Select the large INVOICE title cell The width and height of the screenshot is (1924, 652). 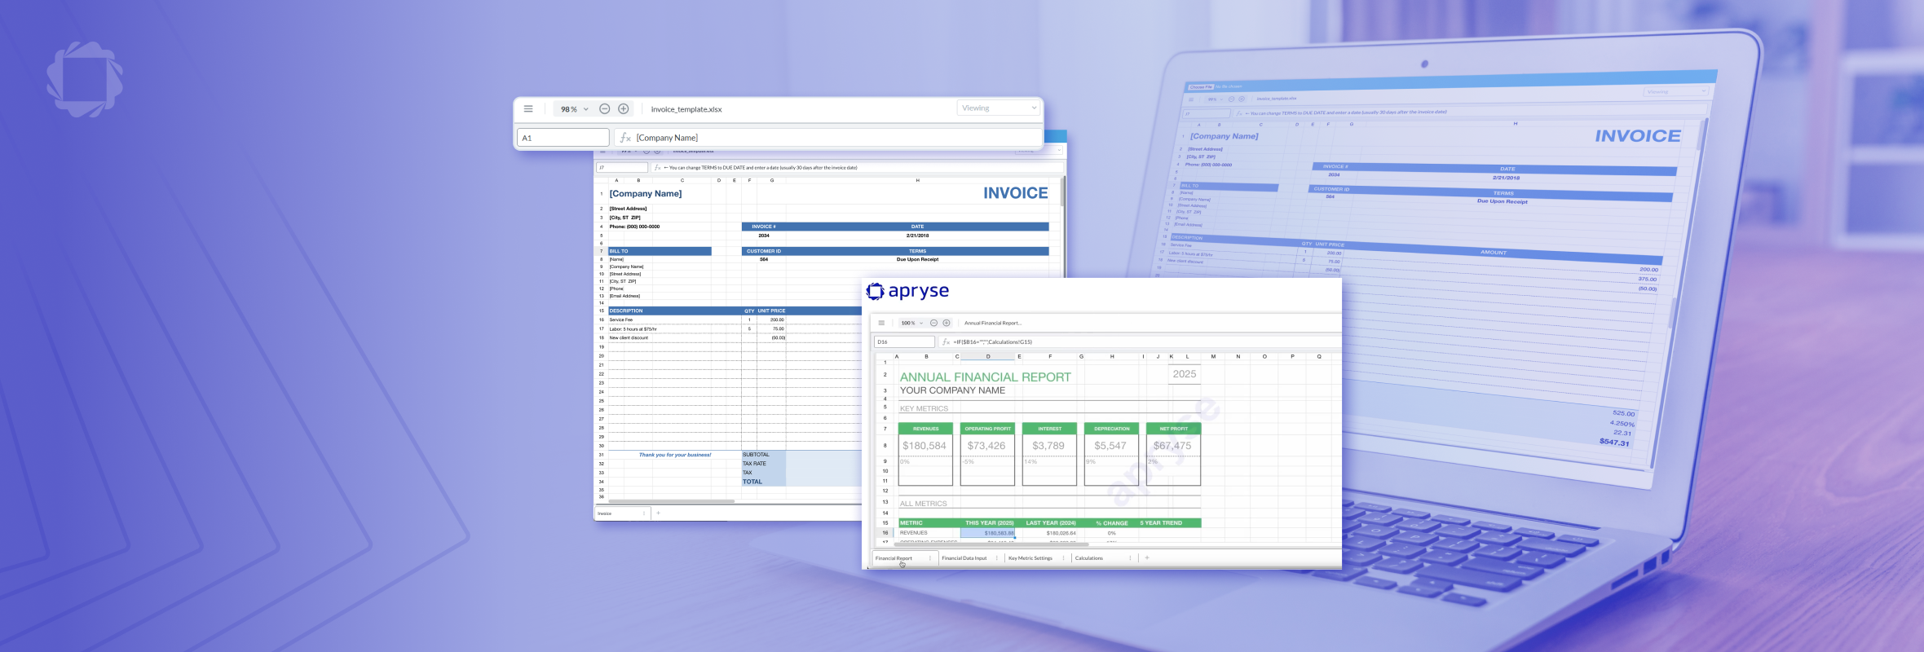click(1015, 193)
